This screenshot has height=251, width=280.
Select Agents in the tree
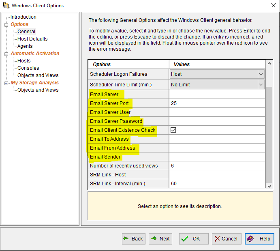coord(25,46)
